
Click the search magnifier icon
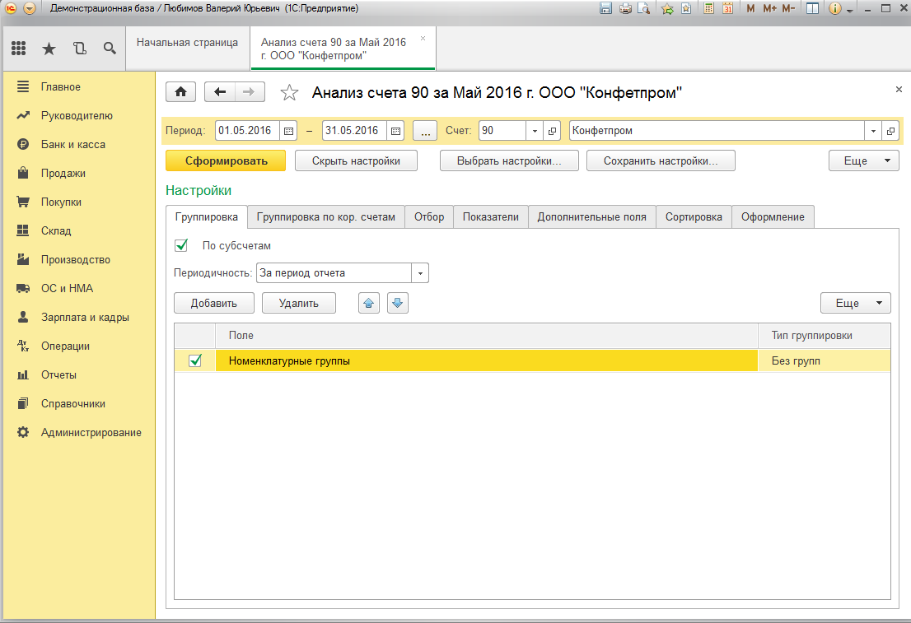coord(109,49)
